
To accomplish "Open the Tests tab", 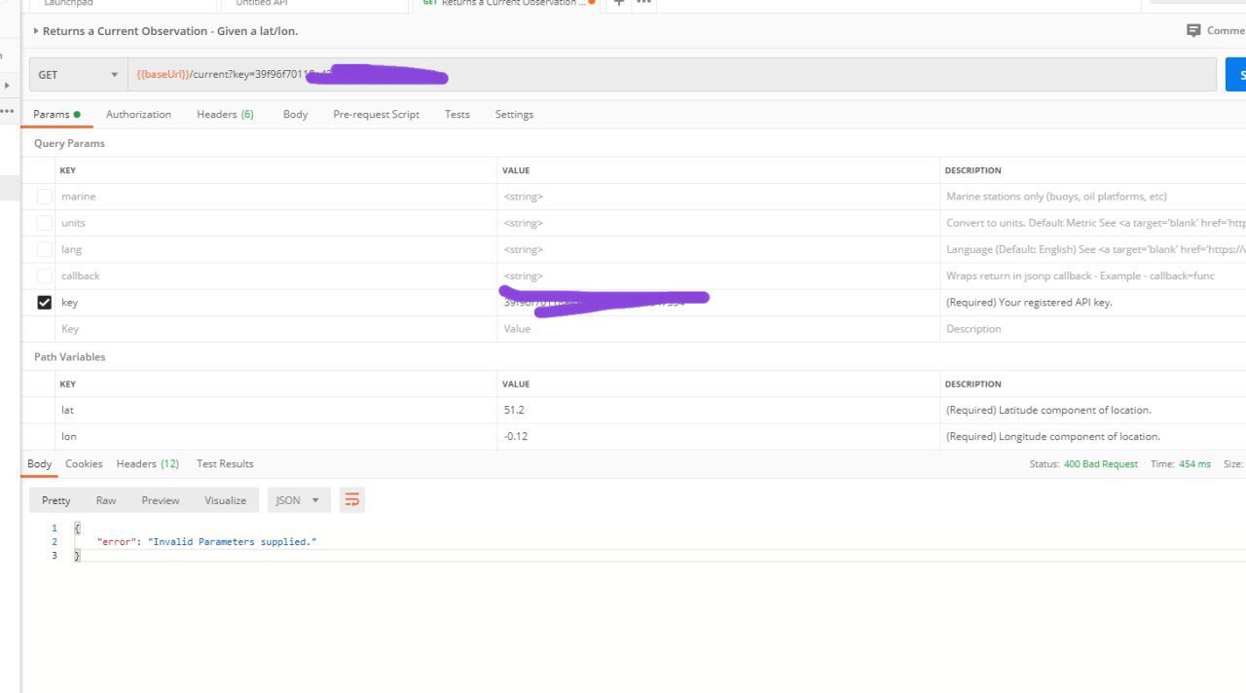I will tap(458, 114).
